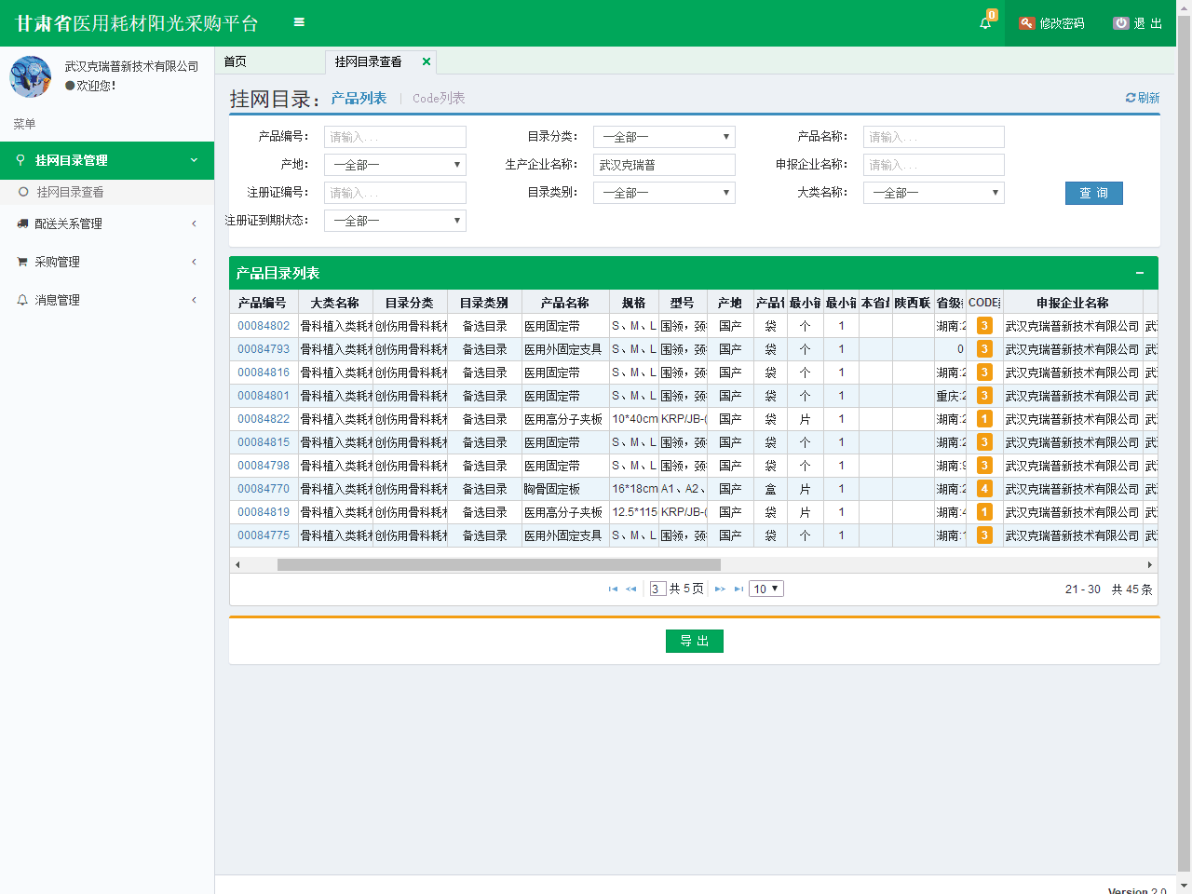1192x894 pixels.
Task: Switch to the Code列表 tab
Action: 439,98
